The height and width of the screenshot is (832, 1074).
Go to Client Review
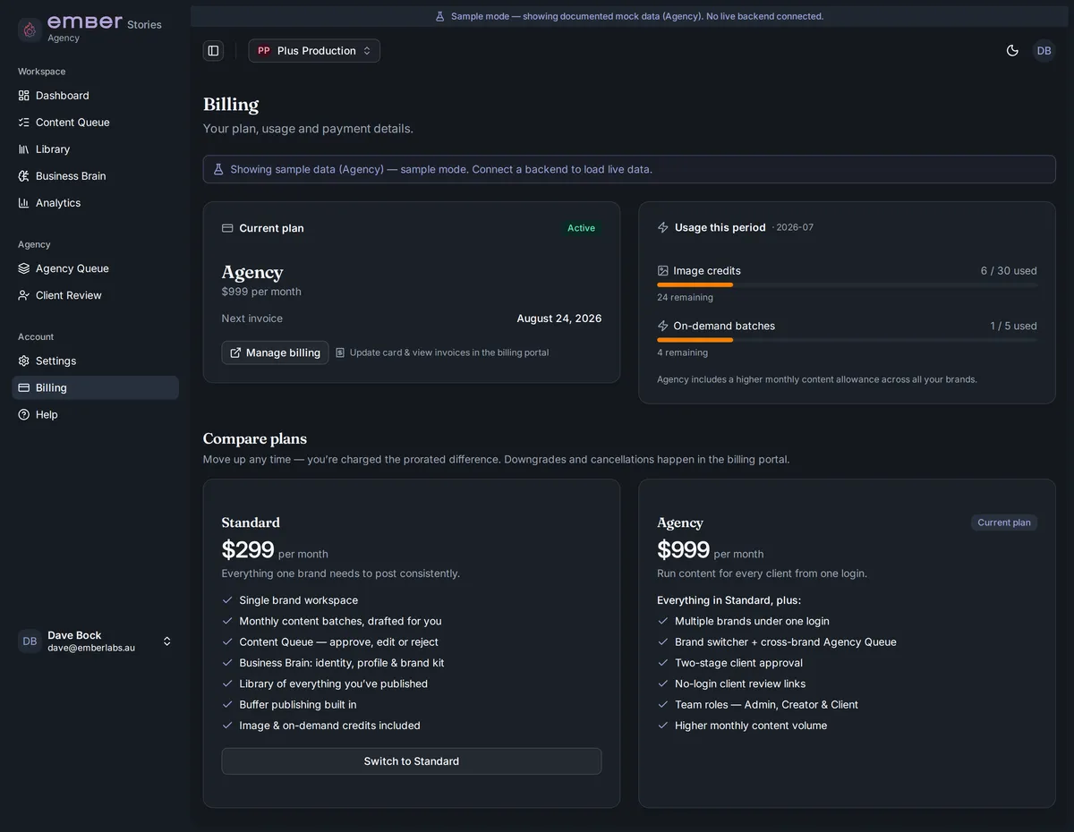tap(95, 295)
